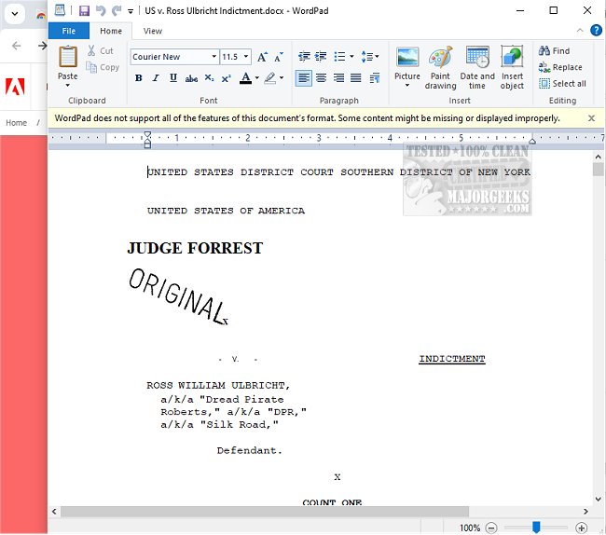This screenshot has height=535, width=606.
Task: Click Decrease indent icon
Action: 304,57
